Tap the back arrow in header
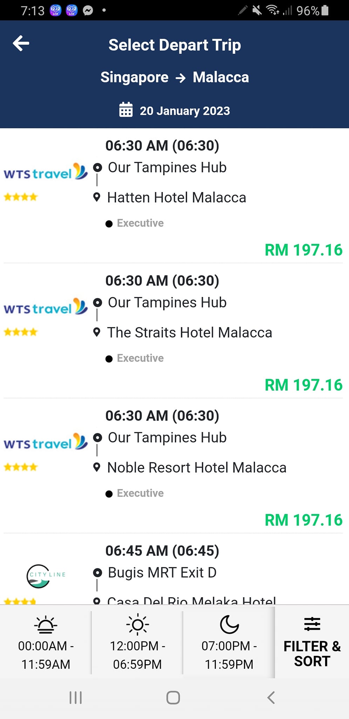Screen dimensions: 349x719 21,44
